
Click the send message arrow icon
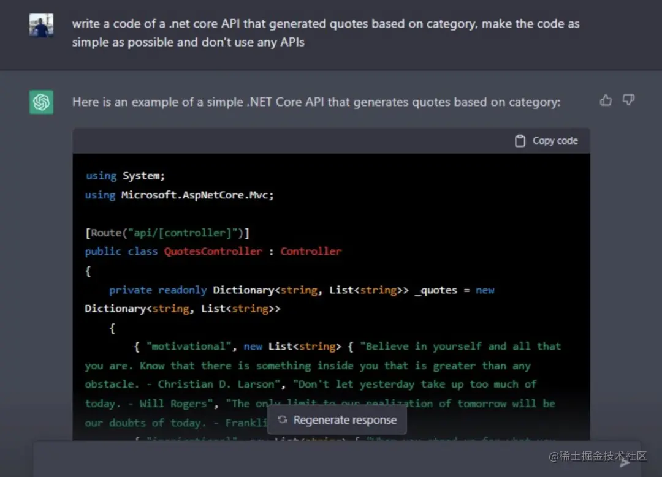(x=625, y=462)
